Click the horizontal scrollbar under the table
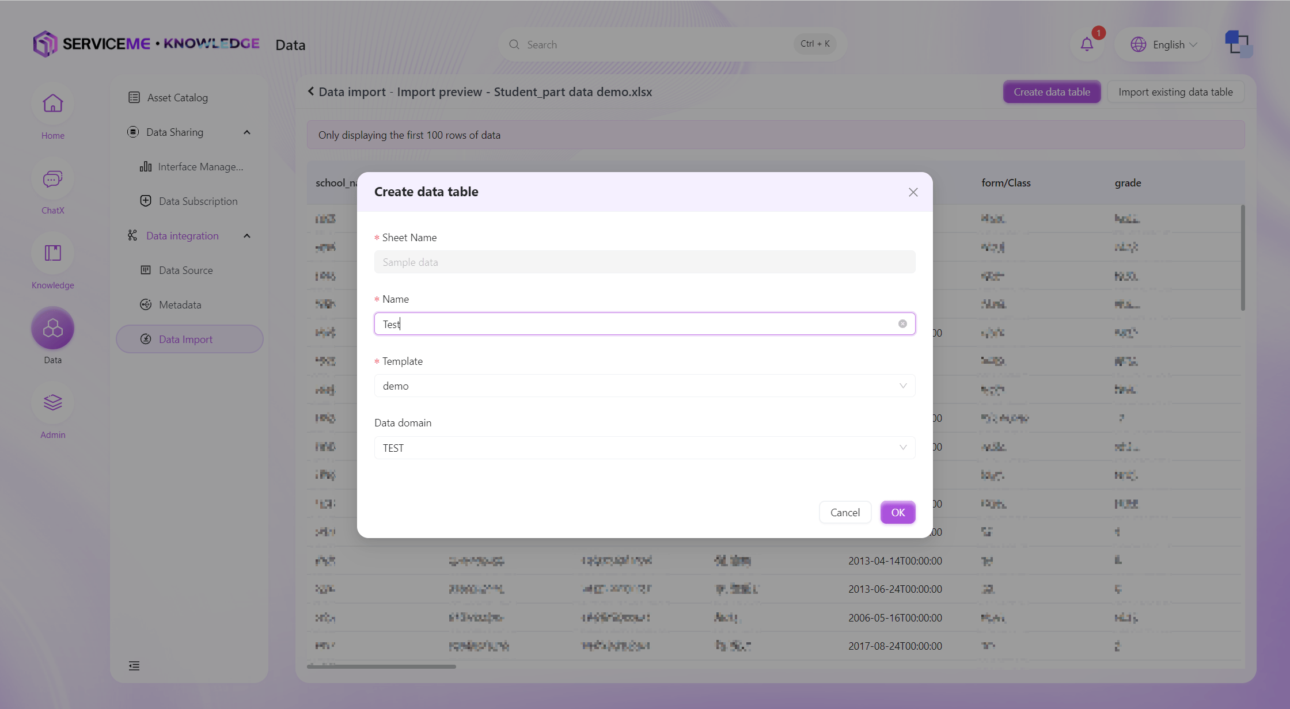Screen dimensions: 1290x709 pyautogui.click(x=381, y=666)
